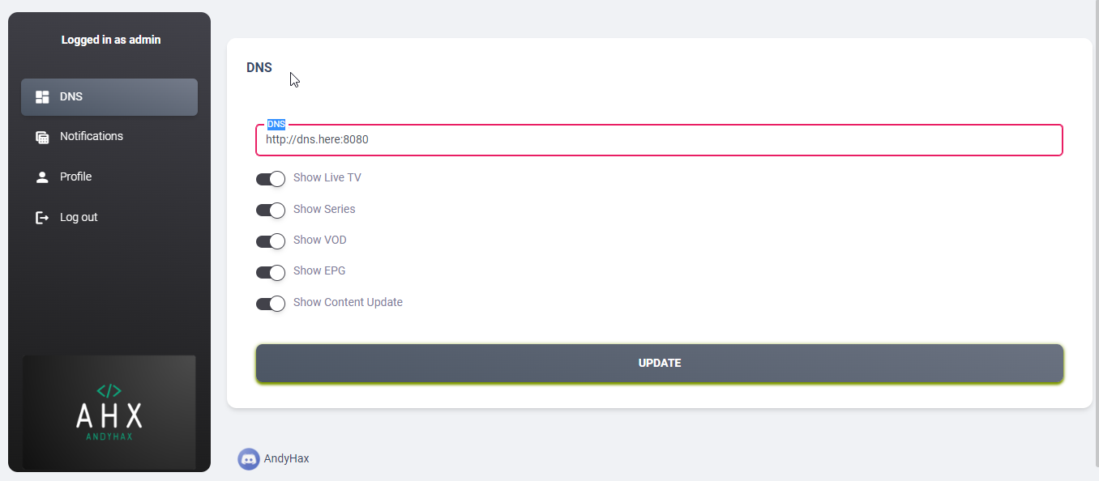
Task: Open the Profile menu label
Action: (75, 177)
